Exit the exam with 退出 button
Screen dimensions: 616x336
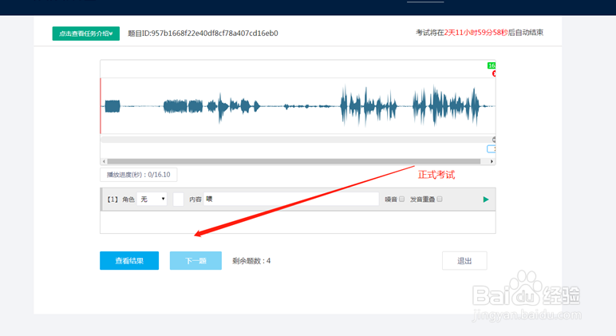tap(464, 260)
